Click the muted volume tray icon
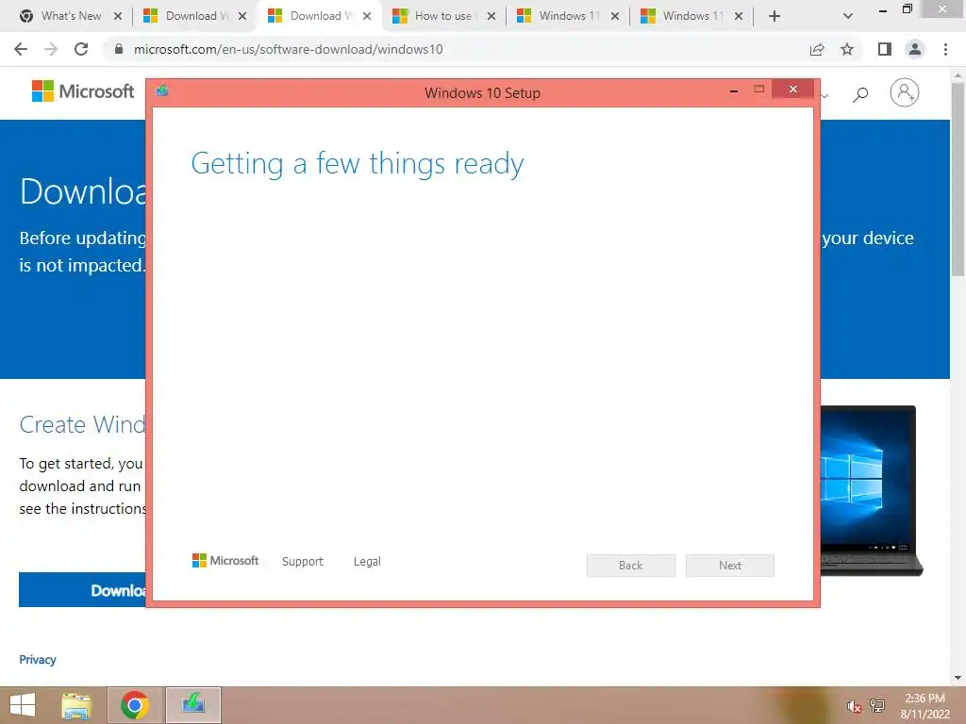This screenshot has width=966, height=724. click(x=854, y=706)
